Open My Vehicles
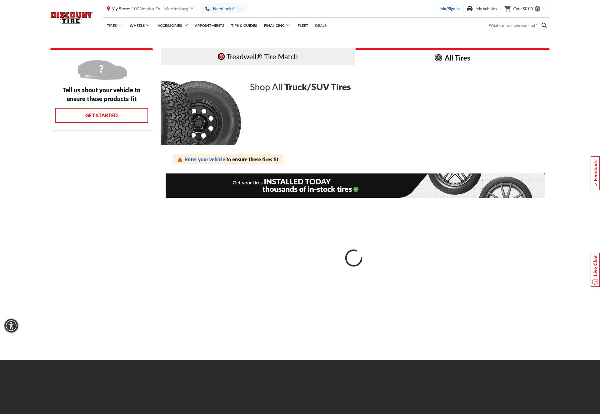Viewport: 600px width, 414px height. [x=482, y=9]
